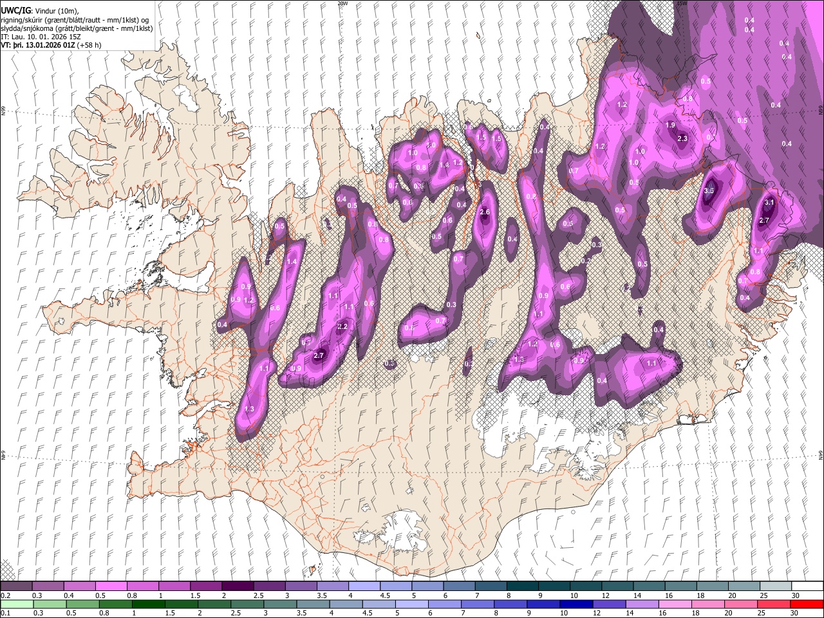Click the '(+58 h)' forecast offset text
The width and height of the screenshot is (824, 618).
tap(88, 45)
